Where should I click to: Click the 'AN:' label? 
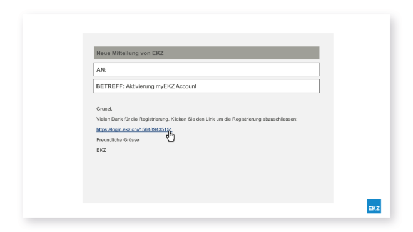(101, 70)
